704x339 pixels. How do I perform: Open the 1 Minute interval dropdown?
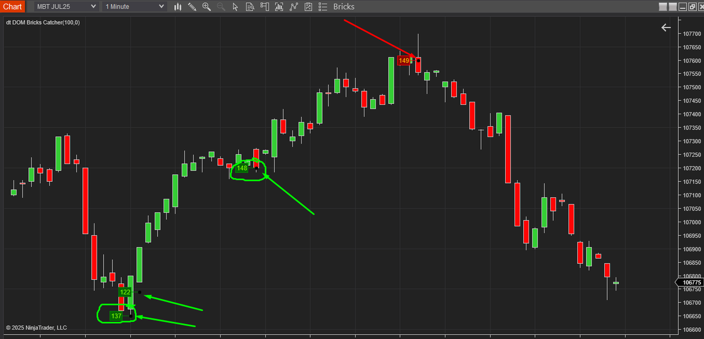(x=134, y=7)
